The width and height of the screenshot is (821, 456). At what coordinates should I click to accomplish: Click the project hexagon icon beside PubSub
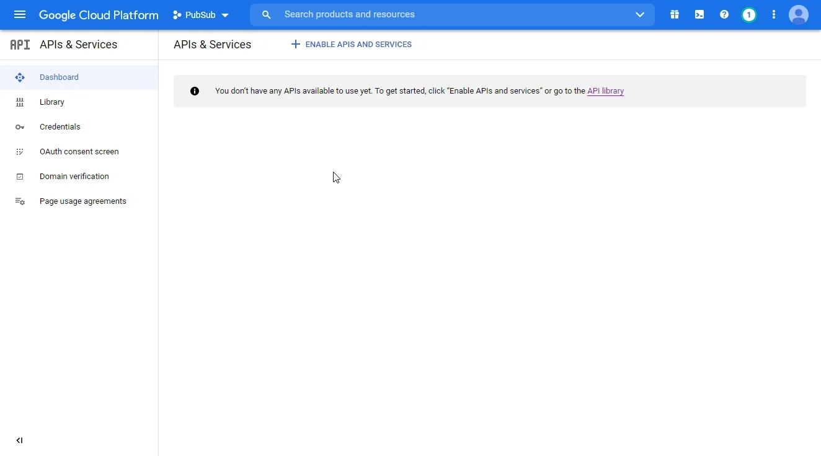[x=177, y=15]
